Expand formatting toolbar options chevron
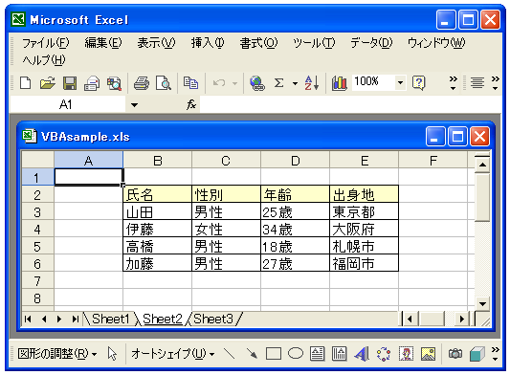 pos(495,83)
